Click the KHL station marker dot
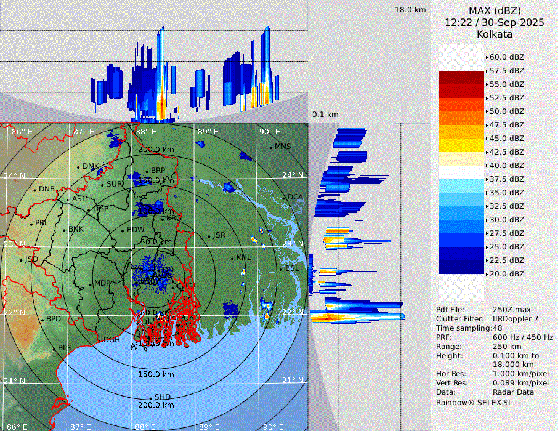 pyautogui.click(x=233, y=258)
